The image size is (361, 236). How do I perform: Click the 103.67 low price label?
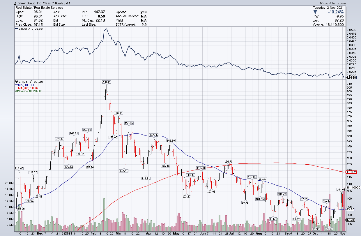pos(186,197)
